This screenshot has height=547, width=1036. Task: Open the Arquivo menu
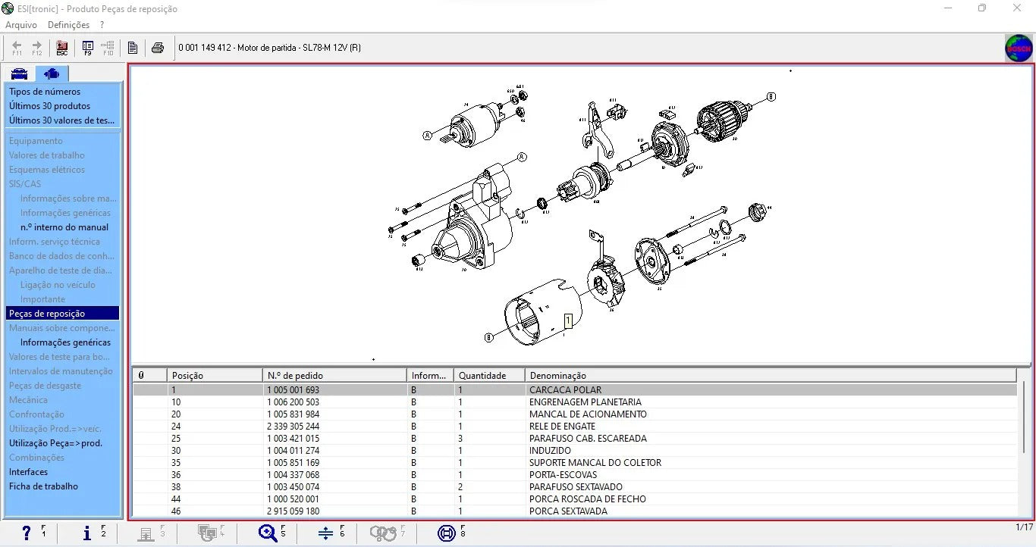[21, 25]
